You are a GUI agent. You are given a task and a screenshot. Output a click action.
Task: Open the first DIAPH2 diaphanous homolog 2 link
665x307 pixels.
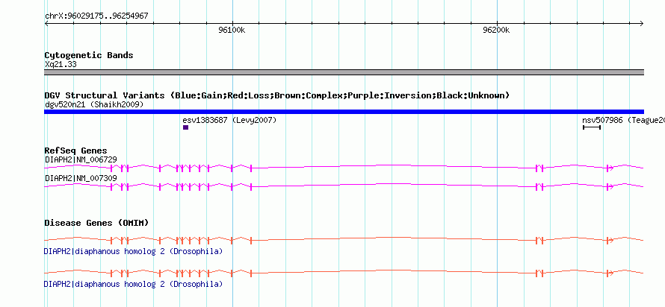[x=133, y=252]
